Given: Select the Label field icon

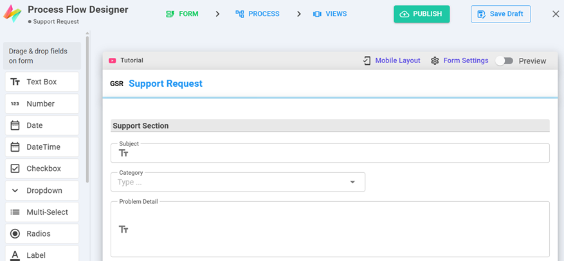Looking at the screenshot, I should (x=15, y=255).
